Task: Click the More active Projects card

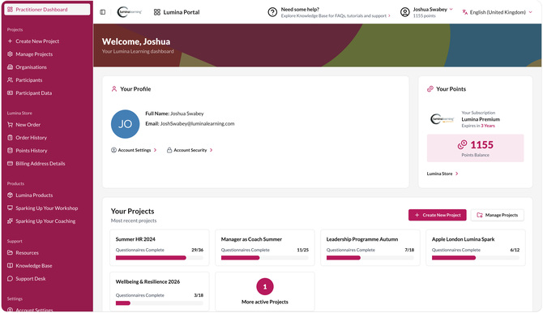Action: pos(264,291)
